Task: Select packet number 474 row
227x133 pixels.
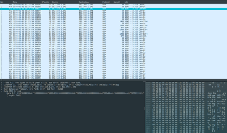Action: (114, 15)
